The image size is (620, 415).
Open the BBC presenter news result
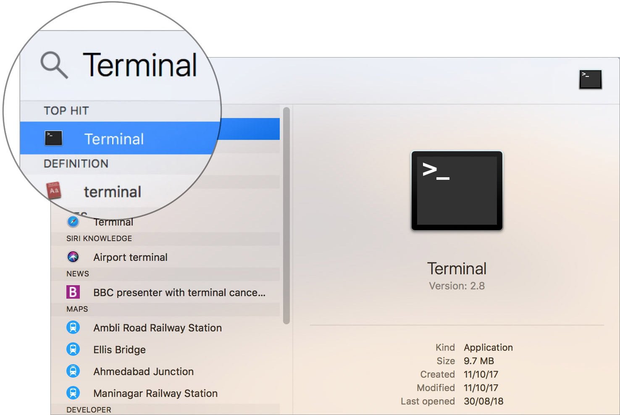[165, 292]
